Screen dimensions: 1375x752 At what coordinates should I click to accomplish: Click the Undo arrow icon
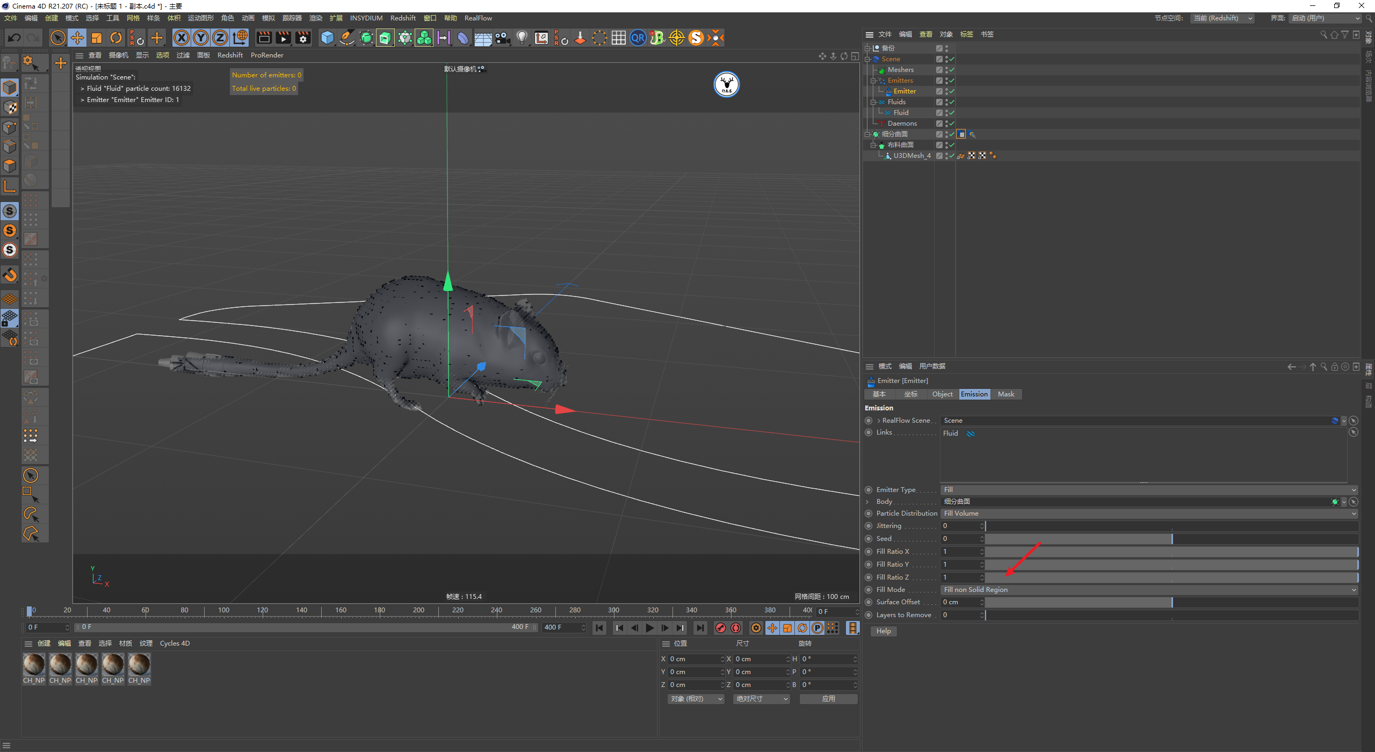click(15, 38)
